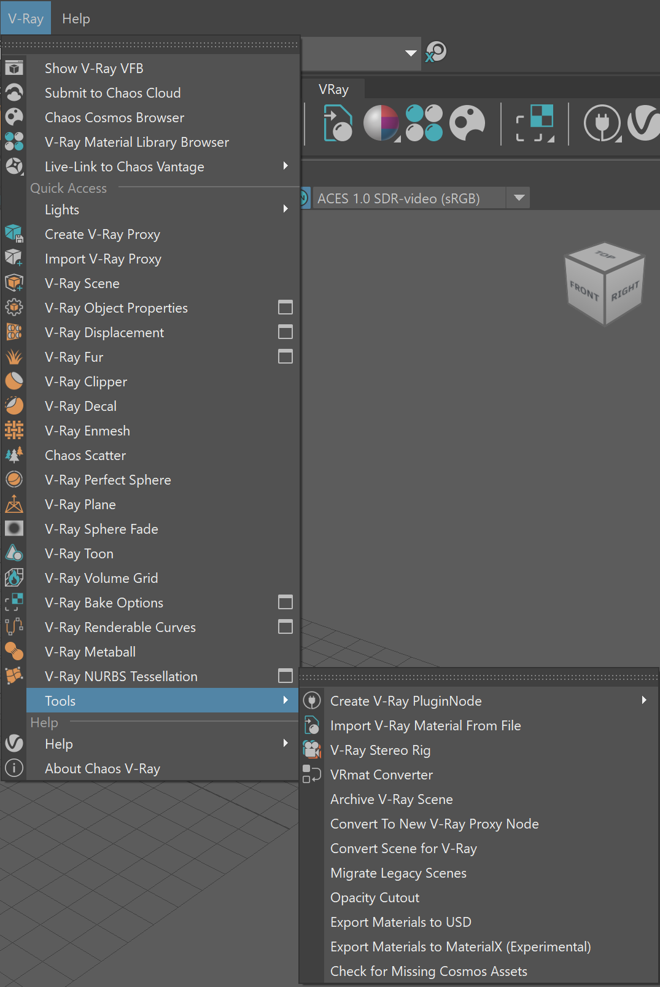
Task: Click the V-Ray Volume Grid icon
Action: [14, 578]
